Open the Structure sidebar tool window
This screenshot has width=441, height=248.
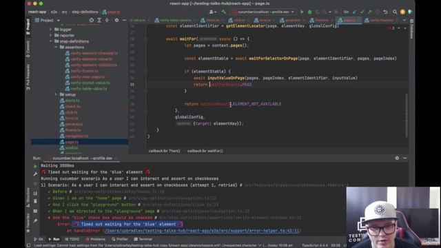(x=28, y=198)
